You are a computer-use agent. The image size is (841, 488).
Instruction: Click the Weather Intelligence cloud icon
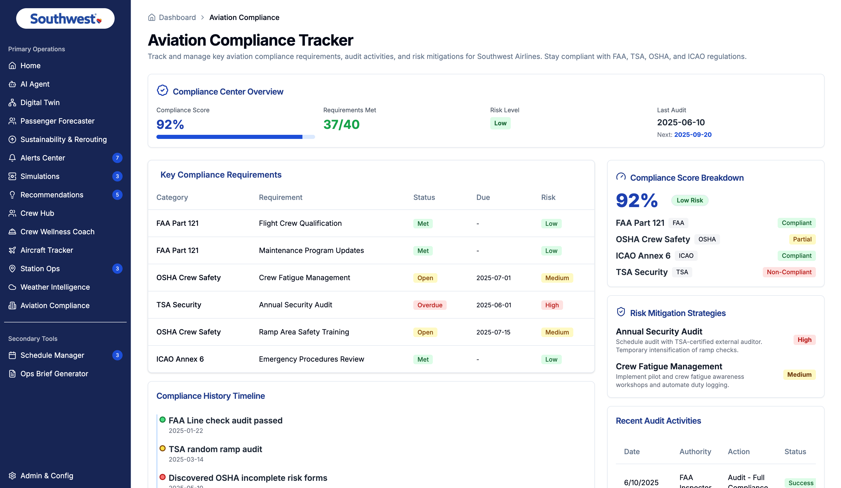pos(12,287)
